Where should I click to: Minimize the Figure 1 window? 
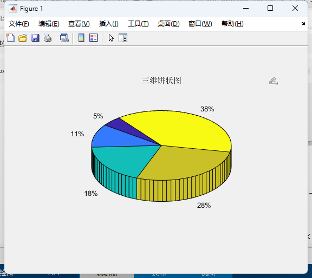246,8
